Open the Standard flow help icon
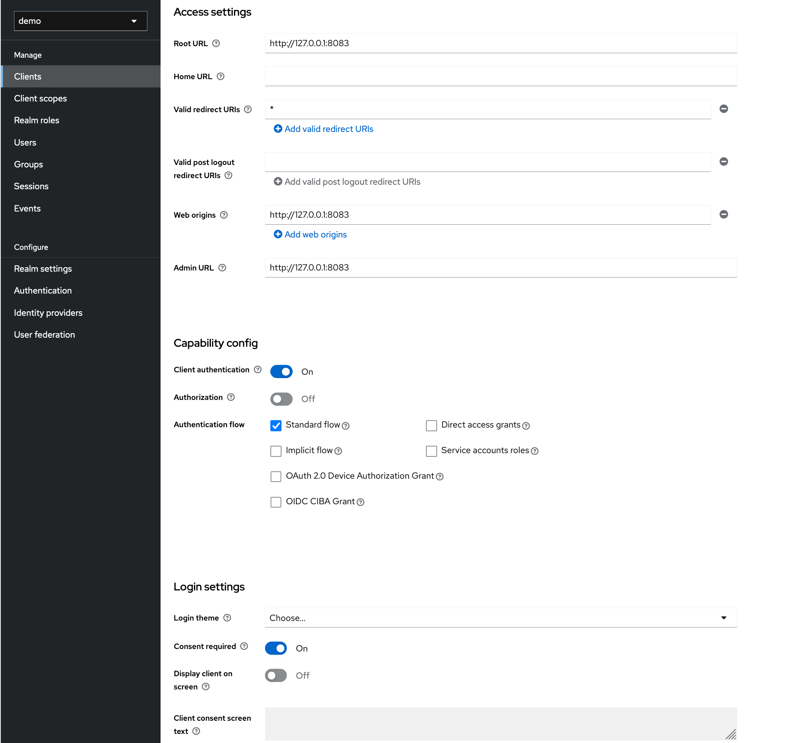 [346, 426]
